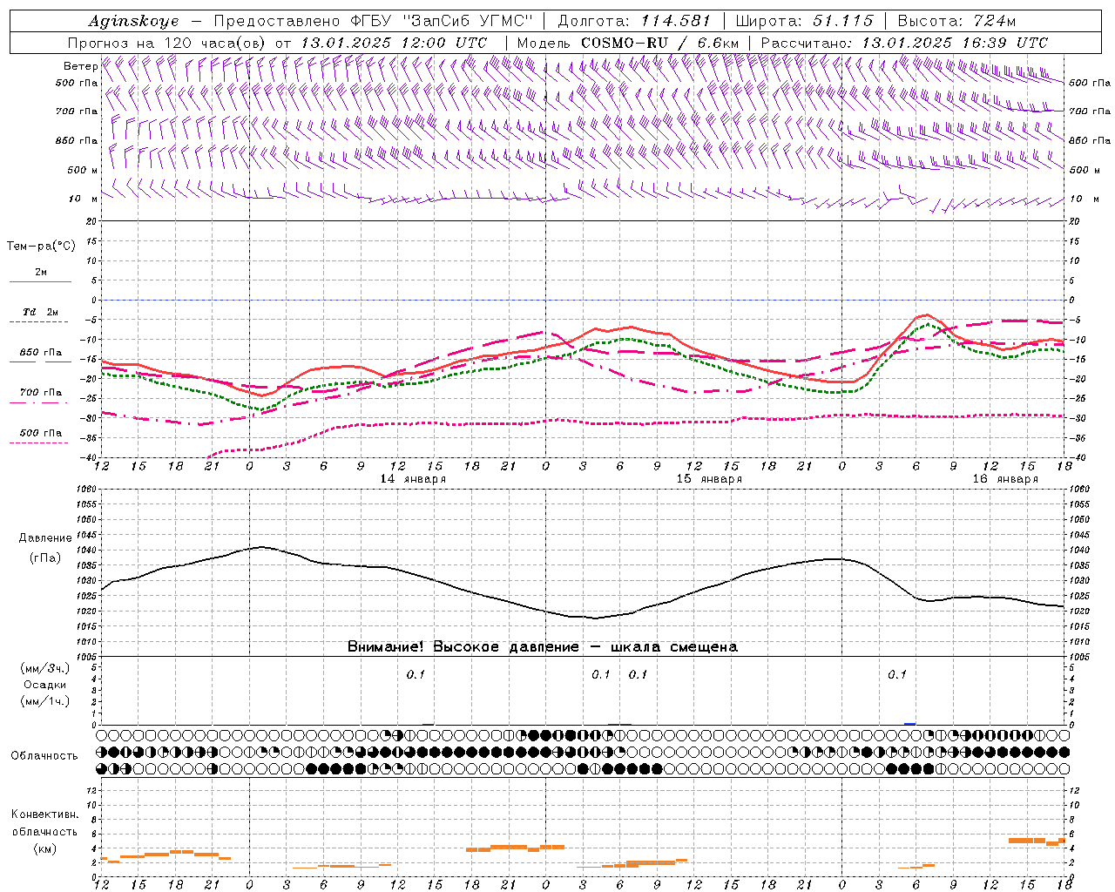The width and height of the screenshot is (1115, 892).
Task: Click the "16 января" date label
Action: (1005, 479)
